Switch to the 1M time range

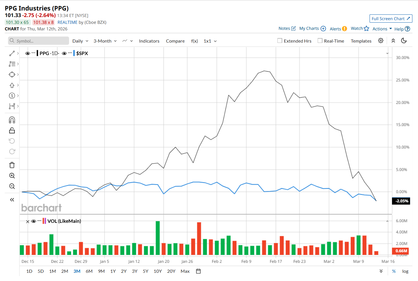click(52, 271)
